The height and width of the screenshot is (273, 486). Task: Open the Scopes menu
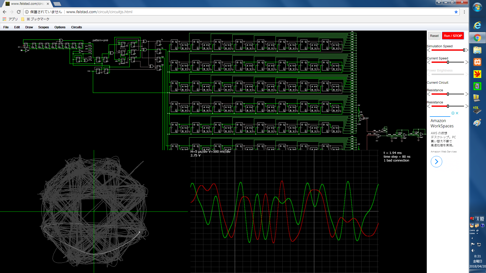click(x=44, y=27)
